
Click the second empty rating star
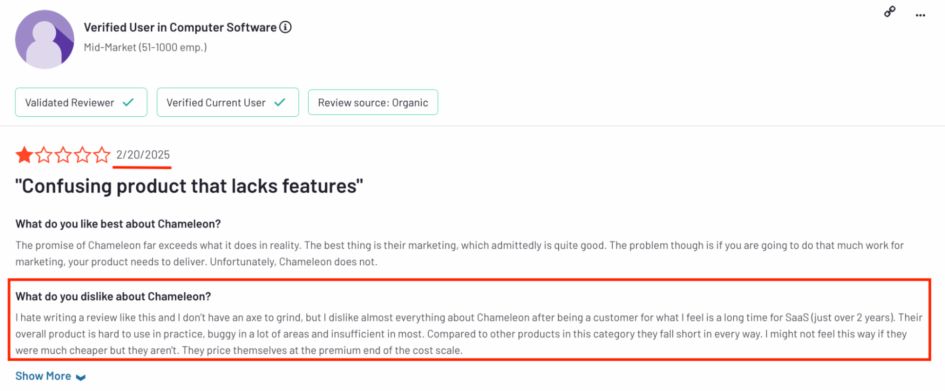point(43,155)
